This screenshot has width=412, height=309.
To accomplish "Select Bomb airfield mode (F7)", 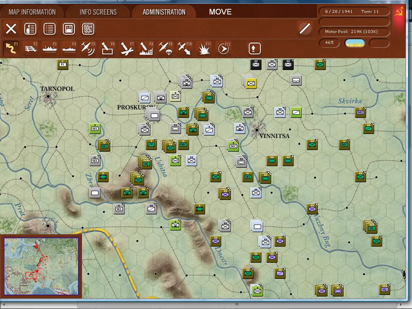I will pyautogui.click(x=127, y=48).
